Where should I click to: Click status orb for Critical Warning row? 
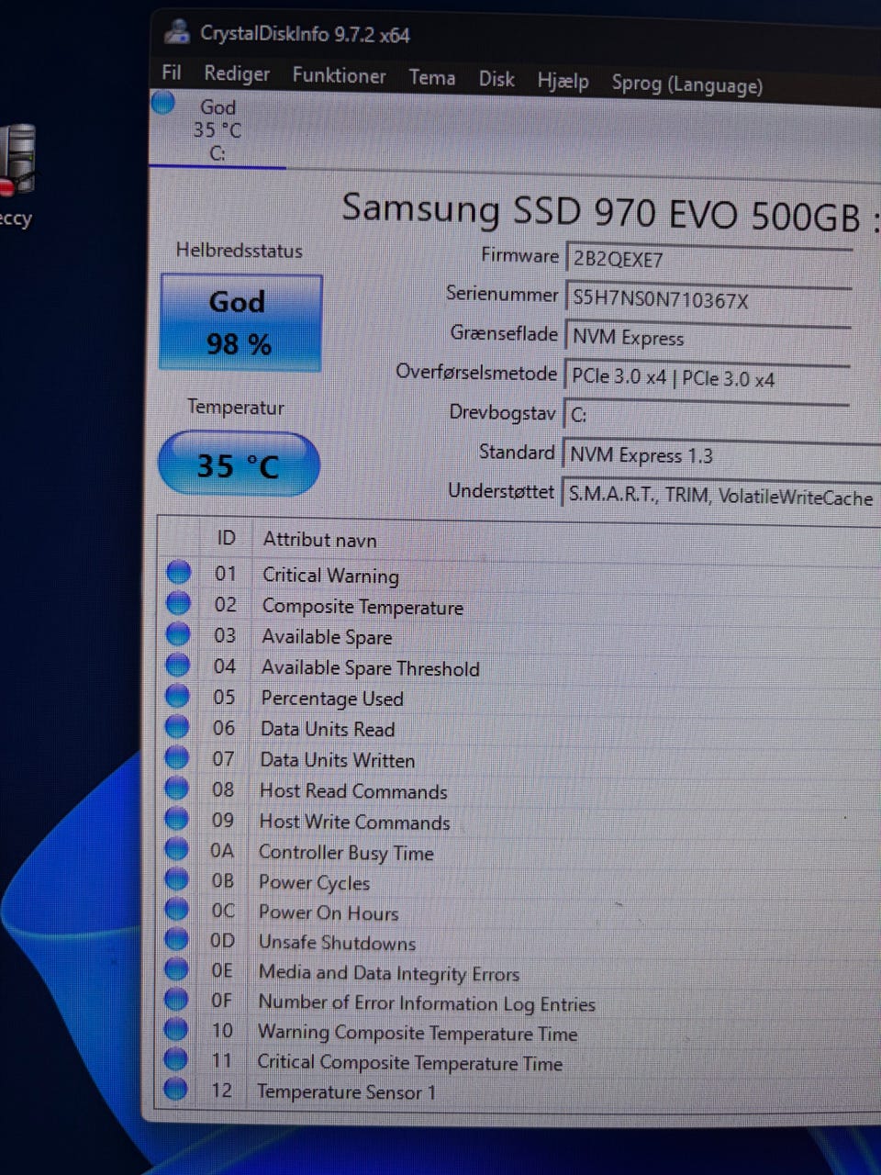178,573
